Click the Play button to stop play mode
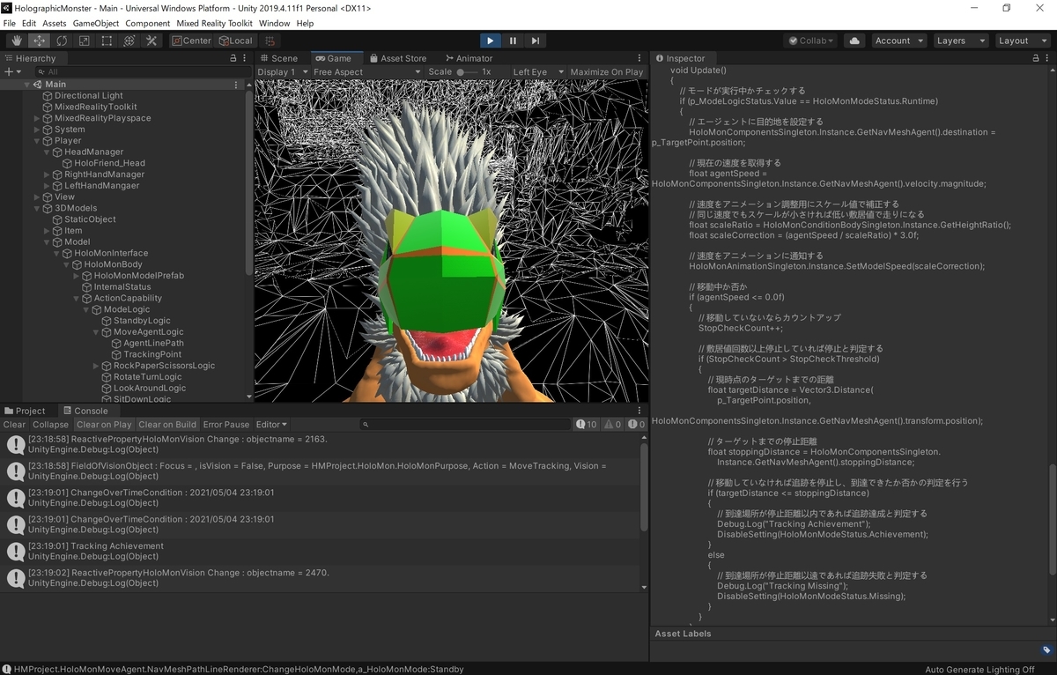 491,41
